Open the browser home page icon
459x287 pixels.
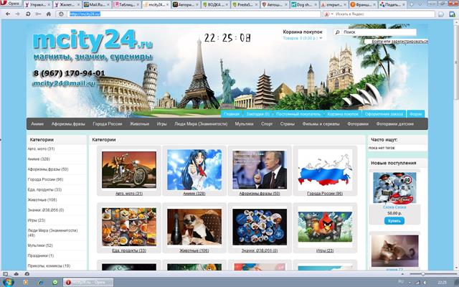49,14
